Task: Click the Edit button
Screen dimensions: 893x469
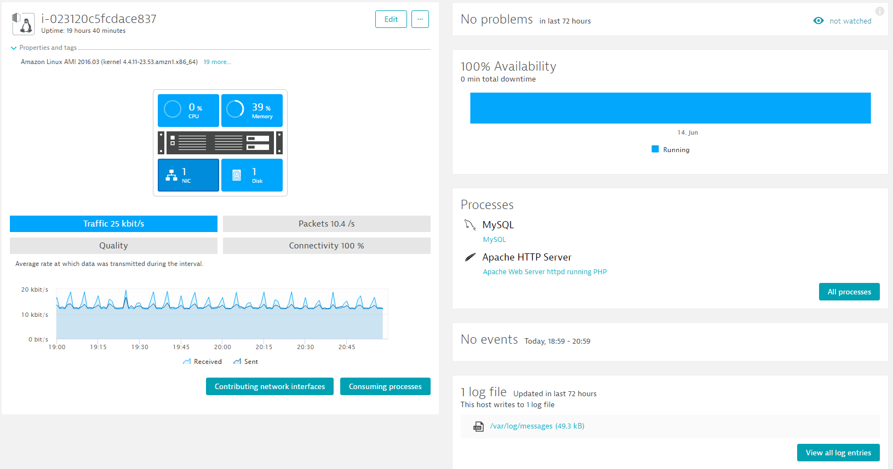Action: coord(391,19)
